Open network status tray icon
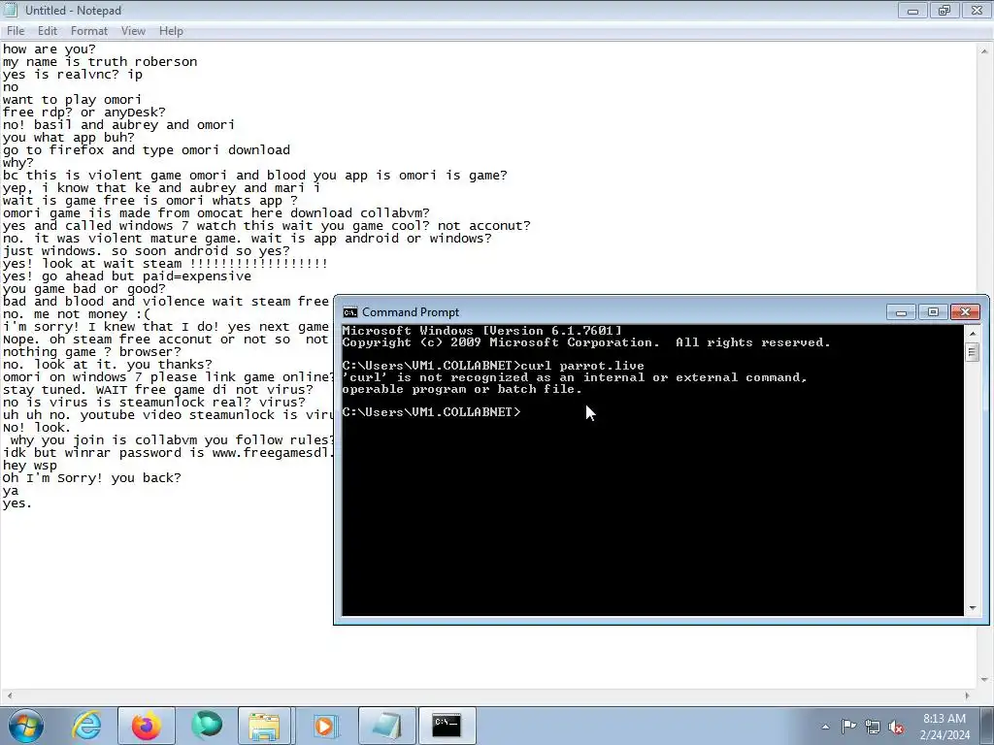994x745 pixels. point(873,727)
